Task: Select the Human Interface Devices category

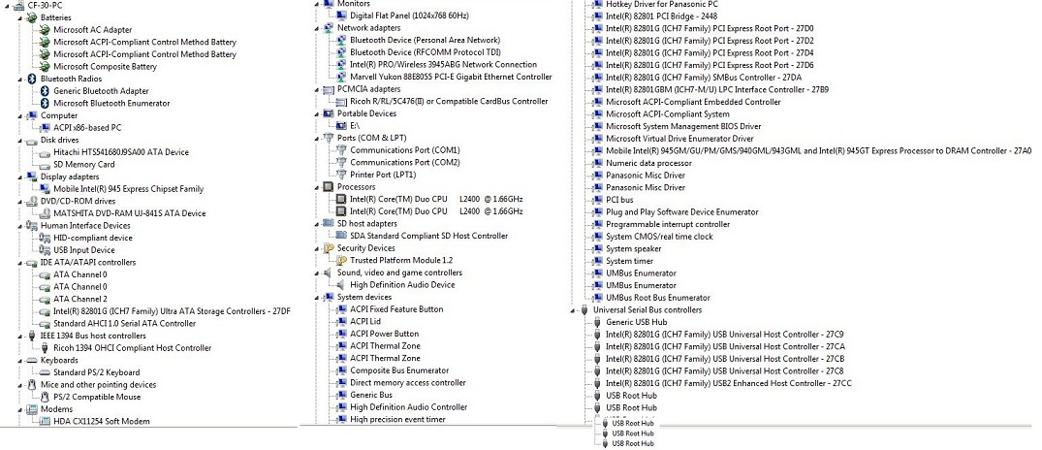Action: pyautogui.click(x=85, y=226)
